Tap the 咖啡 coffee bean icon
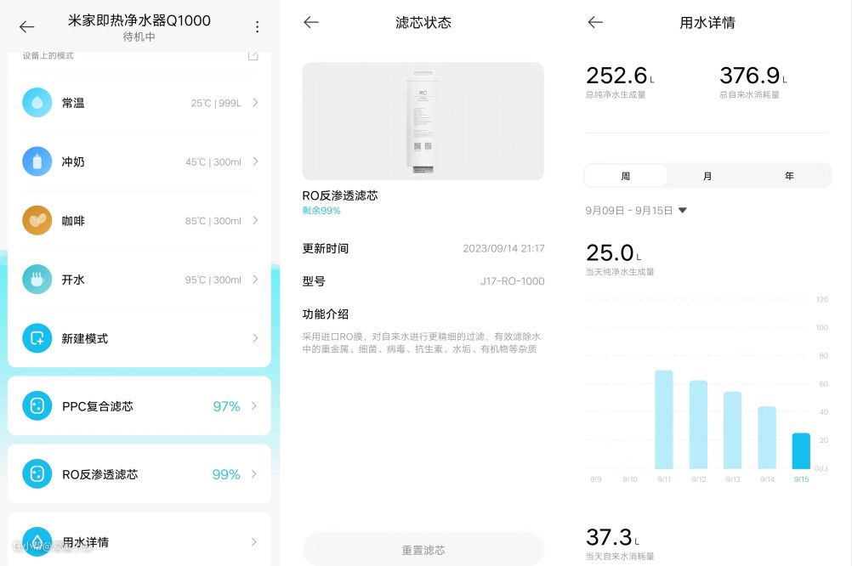The height and width of the screenshot is (566, 852). [37, 220]
